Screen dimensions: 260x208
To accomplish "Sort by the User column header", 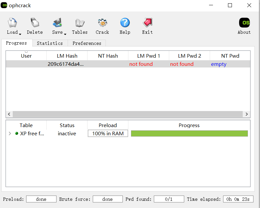I will 26,56.
